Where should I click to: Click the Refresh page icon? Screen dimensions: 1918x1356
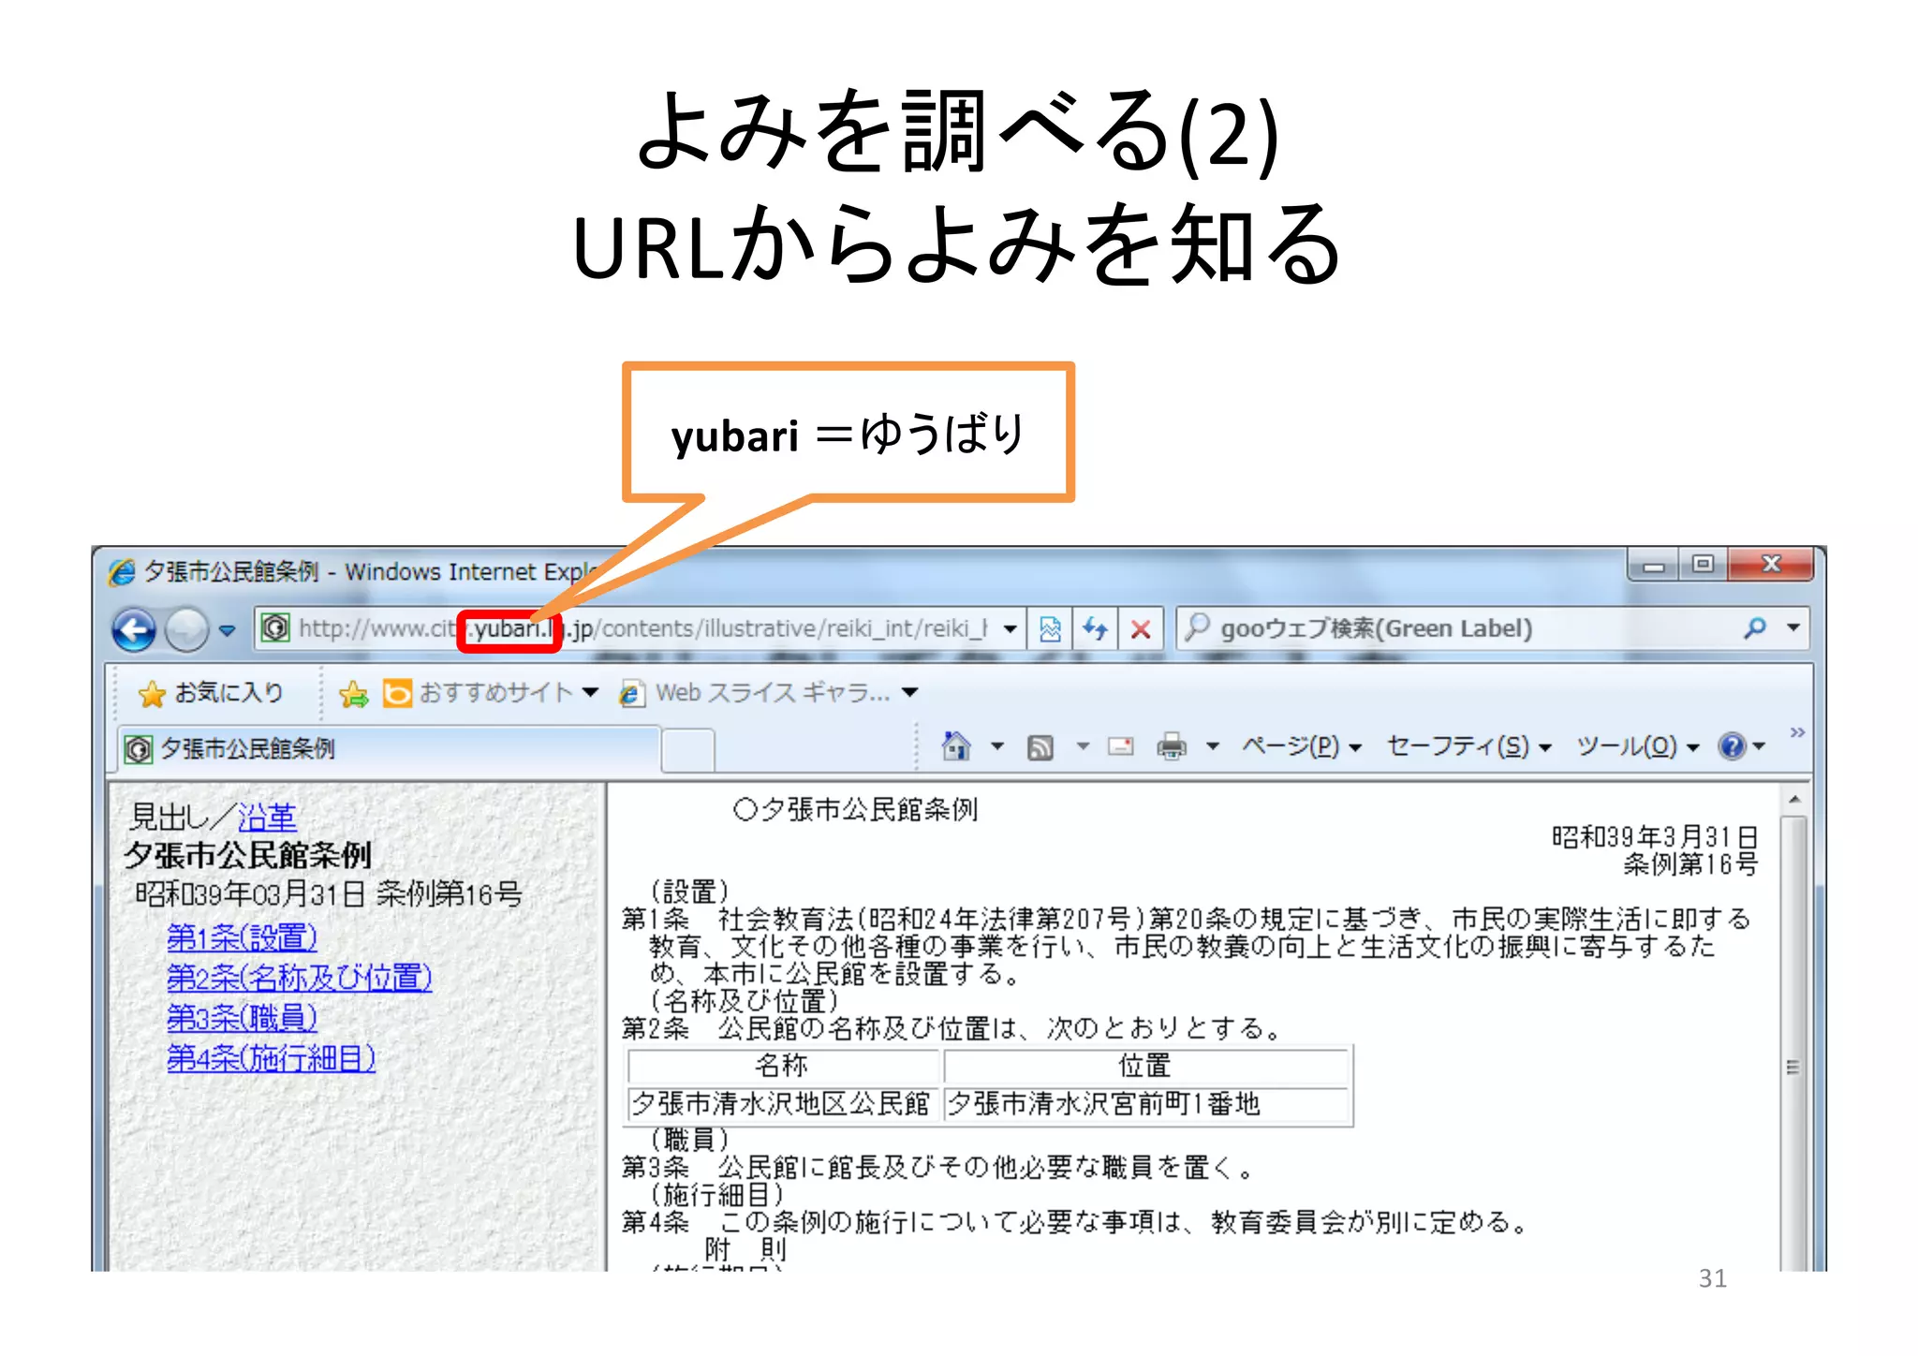[1095, 628]
